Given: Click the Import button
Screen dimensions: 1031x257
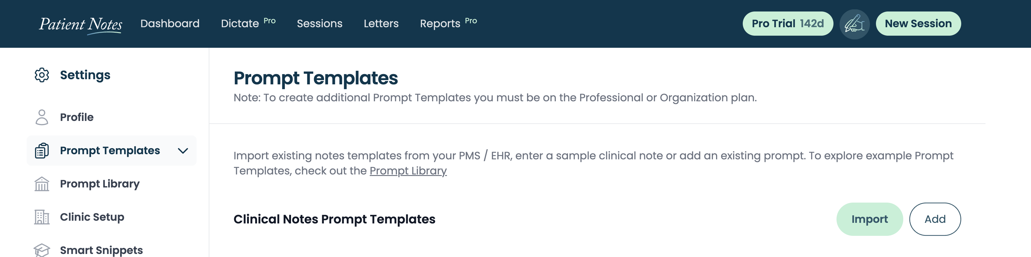Looking at the screenshot, I should coord(869,219).
